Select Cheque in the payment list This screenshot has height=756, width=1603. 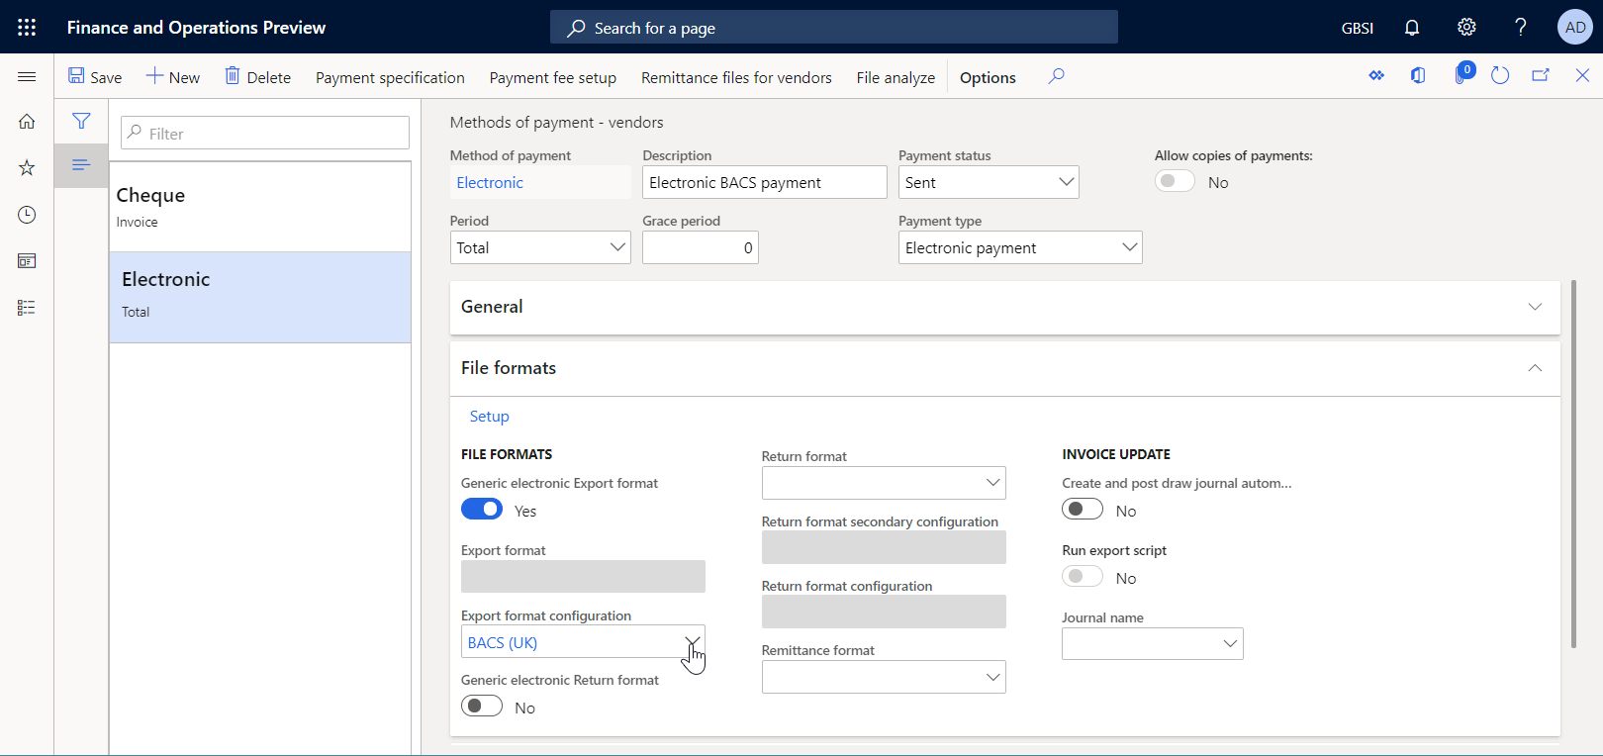[260, 207]
